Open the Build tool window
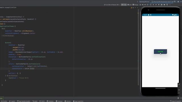 click(x=35, y=101)
